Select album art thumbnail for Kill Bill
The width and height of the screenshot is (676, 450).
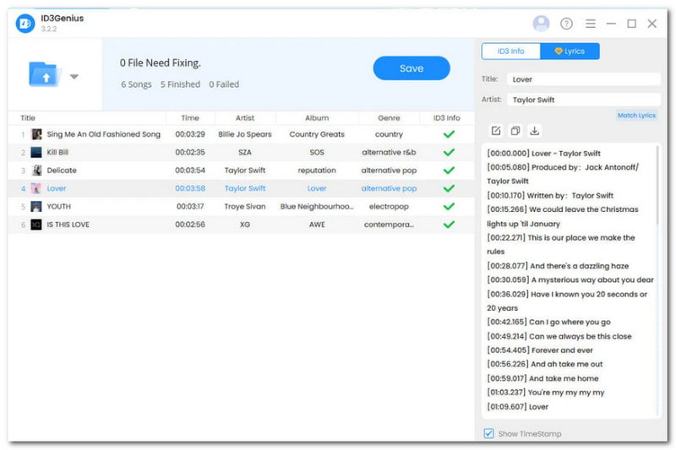pyautogui.click(x=36, y=152)
